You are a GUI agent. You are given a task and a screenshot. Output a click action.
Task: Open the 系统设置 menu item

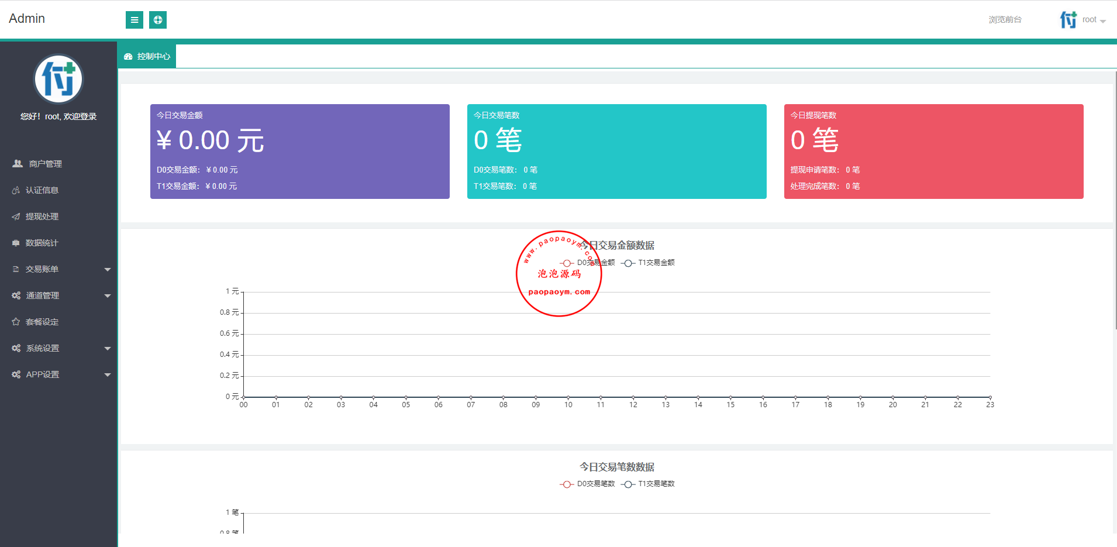click(x=43, y=348)
